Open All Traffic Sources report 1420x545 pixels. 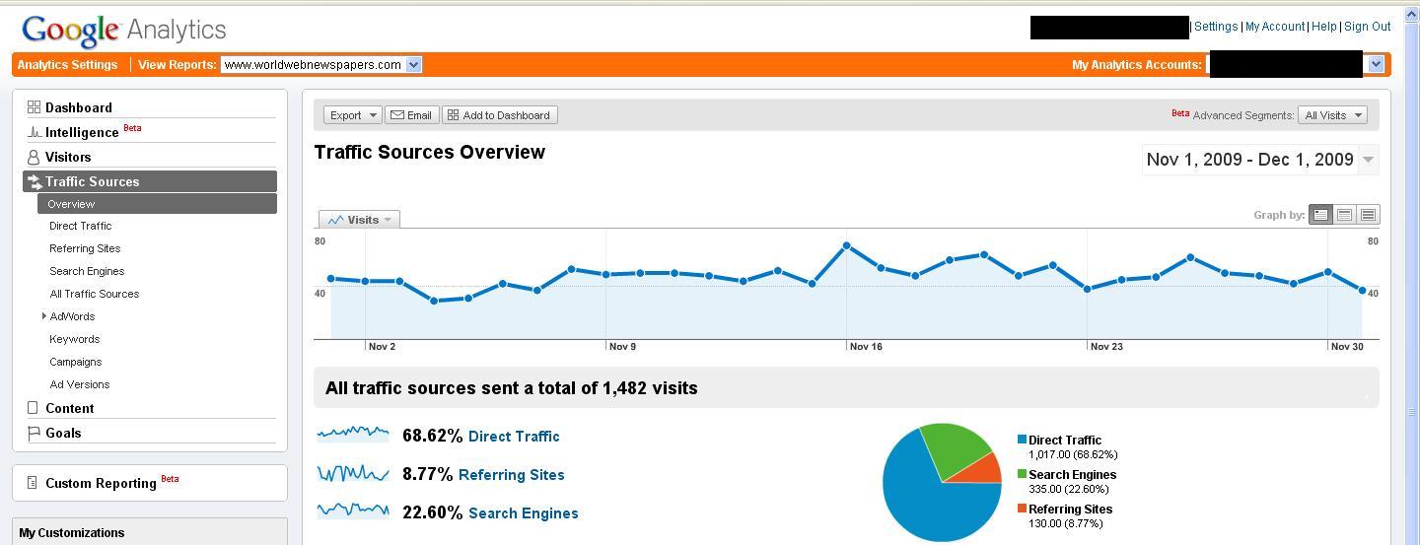(x=94, y=294)
